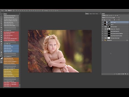
Task: Click the add layer mask icon
Action: click(119, 74)
